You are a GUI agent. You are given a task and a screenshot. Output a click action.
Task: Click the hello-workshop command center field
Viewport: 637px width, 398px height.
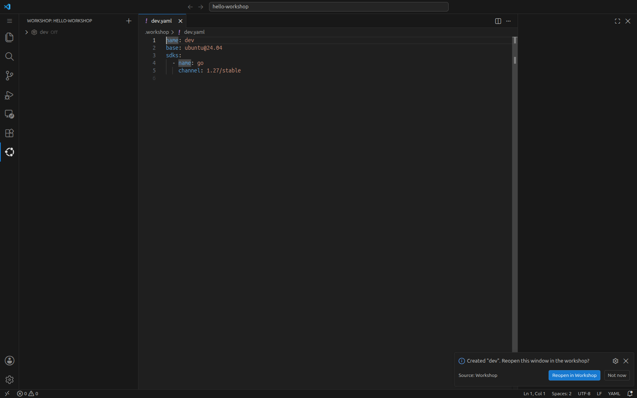coord(328,7)
